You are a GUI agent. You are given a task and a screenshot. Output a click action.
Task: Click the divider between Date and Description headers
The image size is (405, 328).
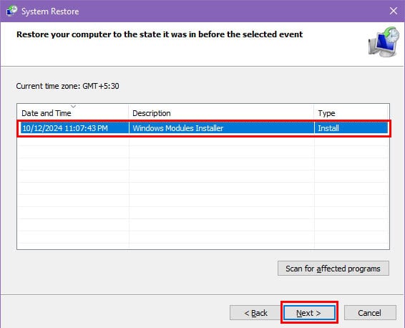click(128, 113)
